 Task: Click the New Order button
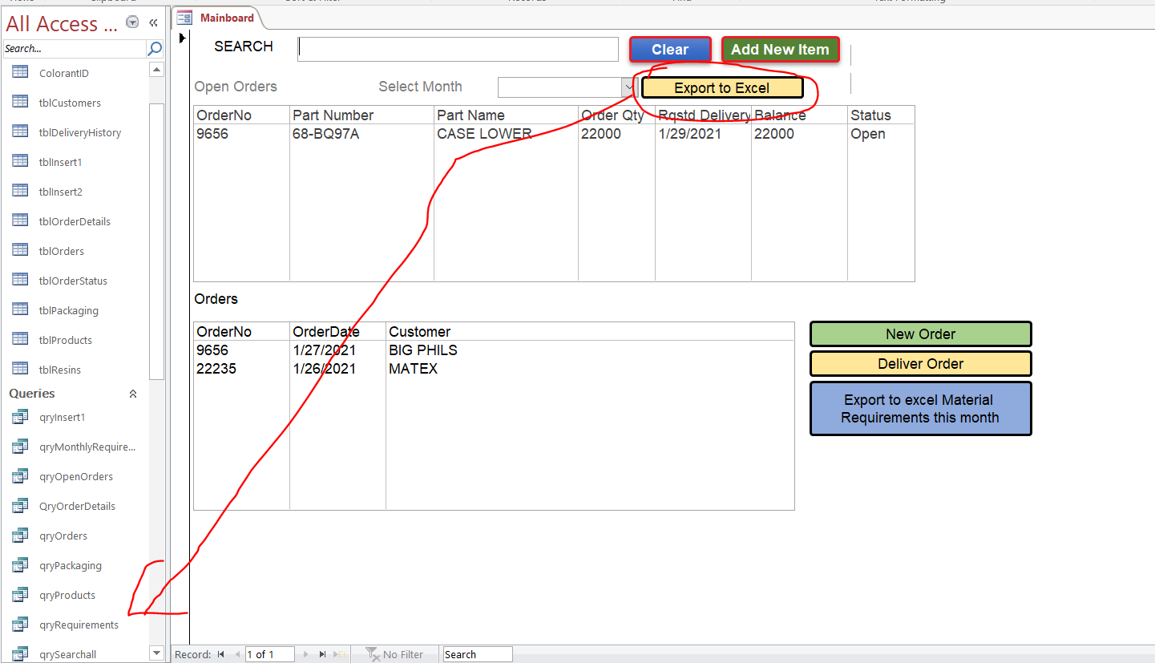(x=920, y=334)
